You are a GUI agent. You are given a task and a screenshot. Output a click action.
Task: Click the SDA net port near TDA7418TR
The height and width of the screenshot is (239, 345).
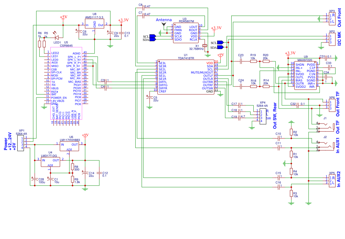pos(220,47)
